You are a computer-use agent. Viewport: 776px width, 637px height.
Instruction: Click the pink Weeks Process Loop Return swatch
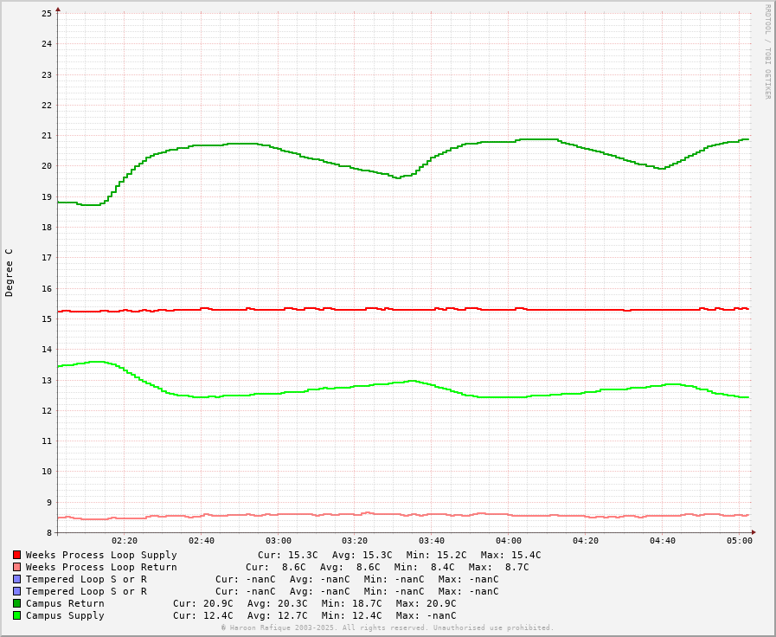(x=16, y=567)
